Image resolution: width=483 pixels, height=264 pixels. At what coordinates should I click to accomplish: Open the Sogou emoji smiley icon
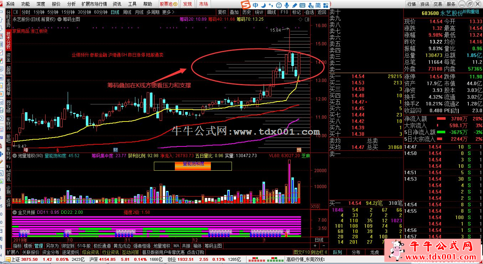coord(279,5)
